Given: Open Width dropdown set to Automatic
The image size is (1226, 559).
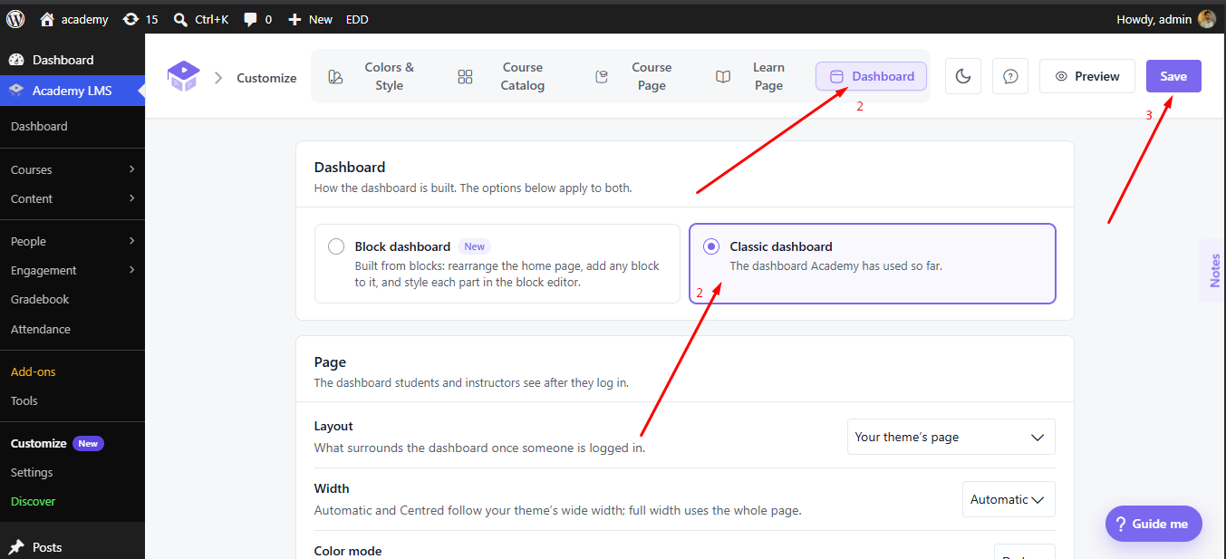Looking at the screenshot, I should [x=1009, y=499].
